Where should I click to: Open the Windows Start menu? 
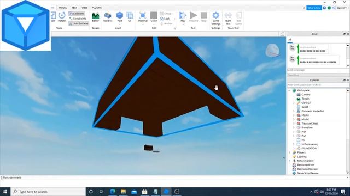[5, 192]
